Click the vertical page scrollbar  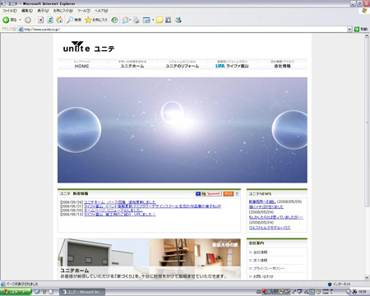pyautogui.click(x=367, y=156)
